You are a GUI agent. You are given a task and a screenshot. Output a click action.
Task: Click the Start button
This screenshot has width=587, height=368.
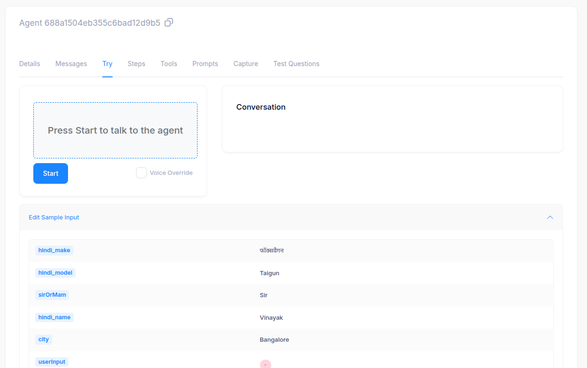[x=51, y=173]
